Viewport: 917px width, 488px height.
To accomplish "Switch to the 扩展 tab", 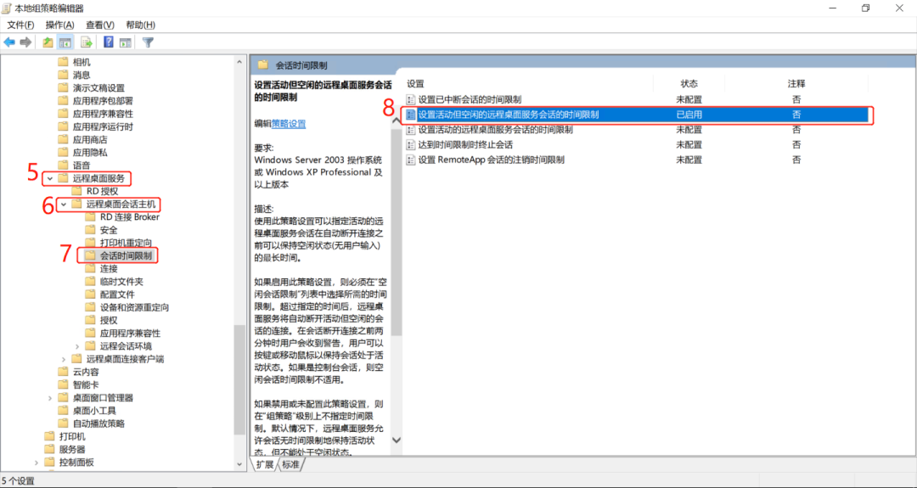I will tap(265, 464).
